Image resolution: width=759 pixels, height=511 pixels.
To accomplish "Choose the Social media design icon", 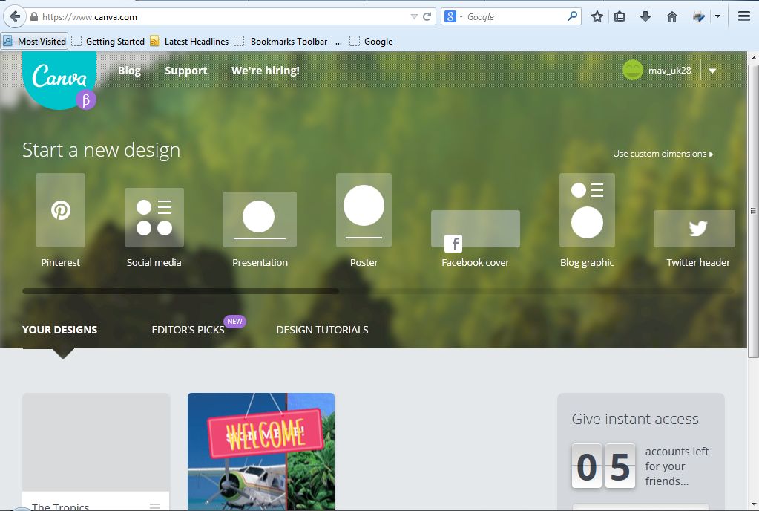I will [154, 218].
